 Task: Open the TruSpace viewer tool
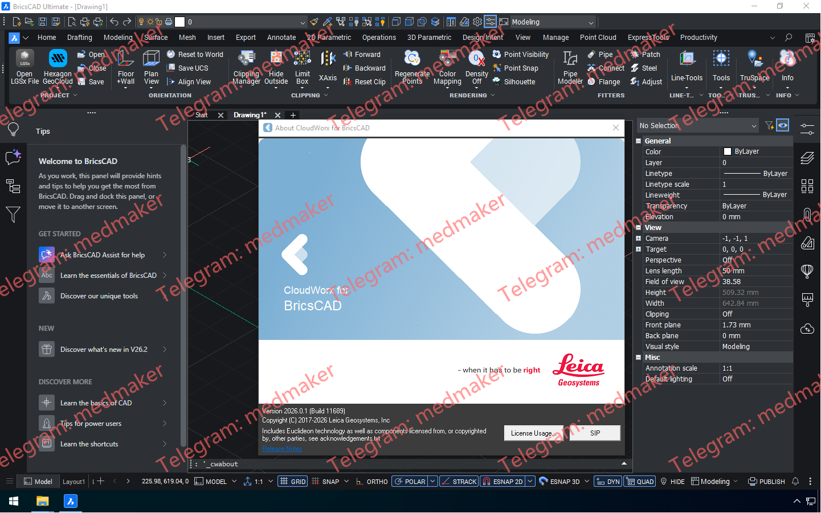point(754,68)
